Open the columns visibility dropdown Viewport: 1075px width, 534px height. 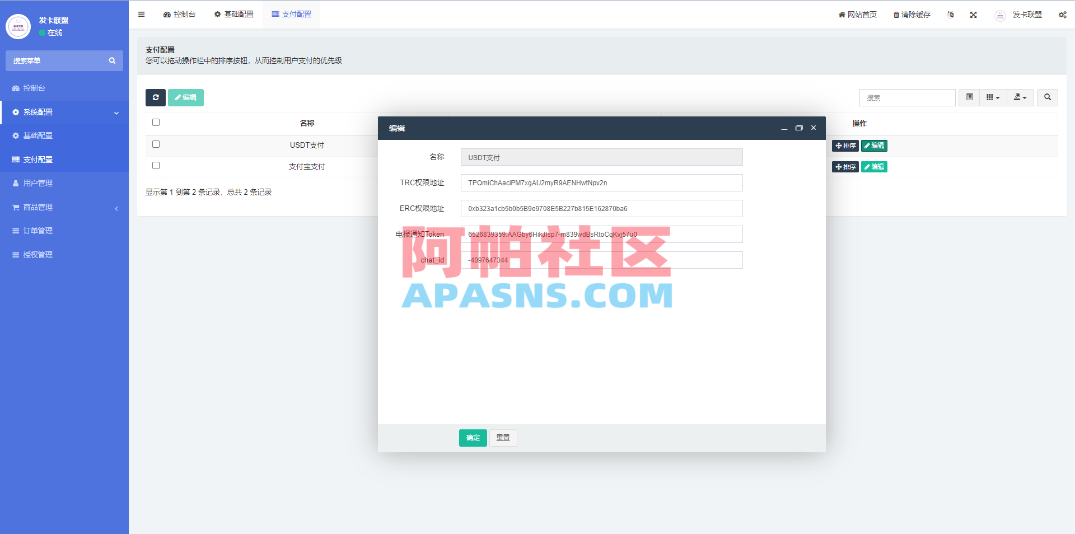[x=992, y=97]
